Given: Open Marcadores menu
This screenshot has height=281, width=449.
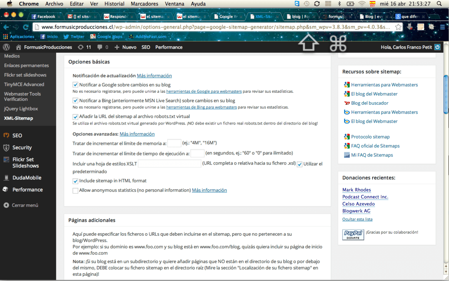Looking at the screenshot, I should [x=144, y=4].
